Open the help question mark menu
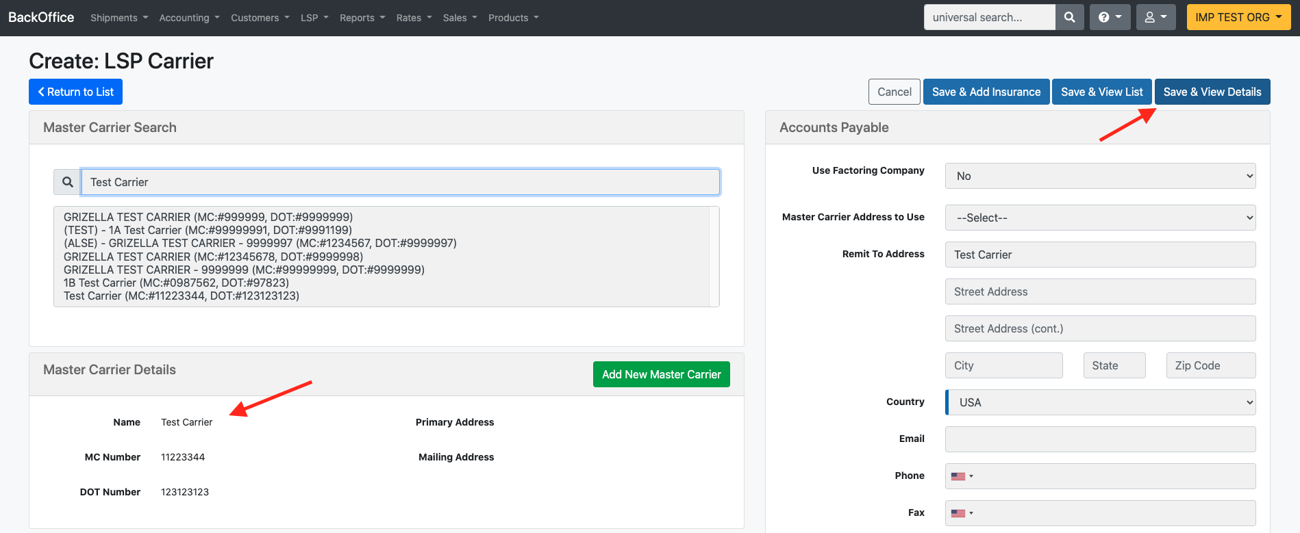 1110,17
